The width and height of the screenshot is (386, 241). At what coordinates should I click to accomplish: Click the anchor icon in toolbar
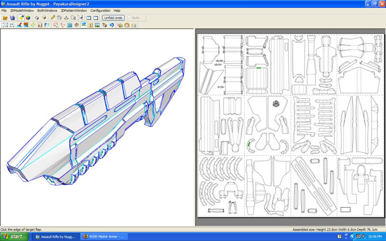(66, 18)
